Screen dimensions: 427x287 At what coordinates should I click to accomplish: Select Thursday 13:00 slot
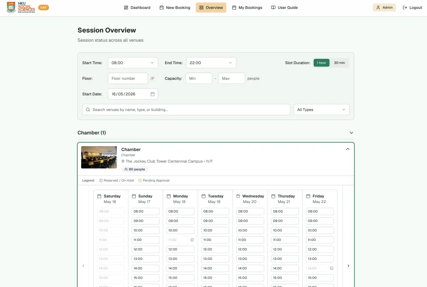285,259
